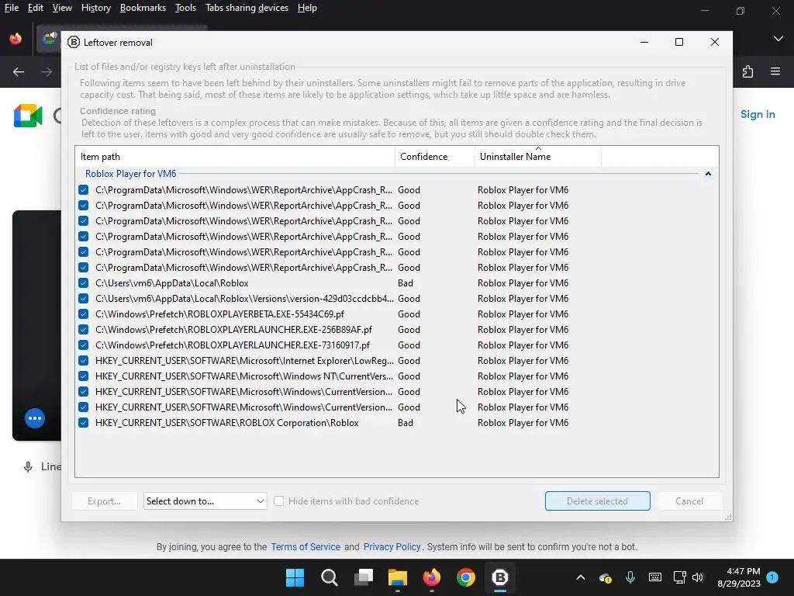Image resolution: width=794 pixels, height=596 pixels.
Task: Open the Edit menu in Firefox
Action: click(x=35, y=8)
